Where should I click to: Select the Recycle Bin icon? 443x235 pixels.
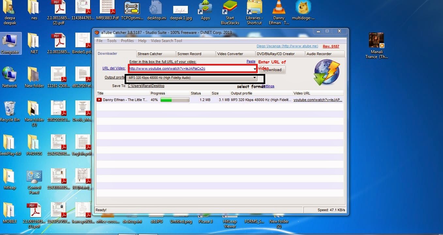coord(9,111)
